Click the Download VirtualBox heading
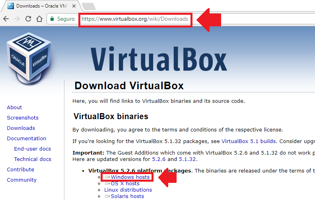The height and width of the screenshot is (200, 315). pos(129,86)
